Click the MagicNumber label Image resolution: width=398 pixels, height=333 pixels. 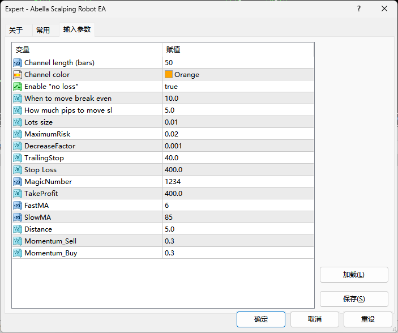point(48,182)
